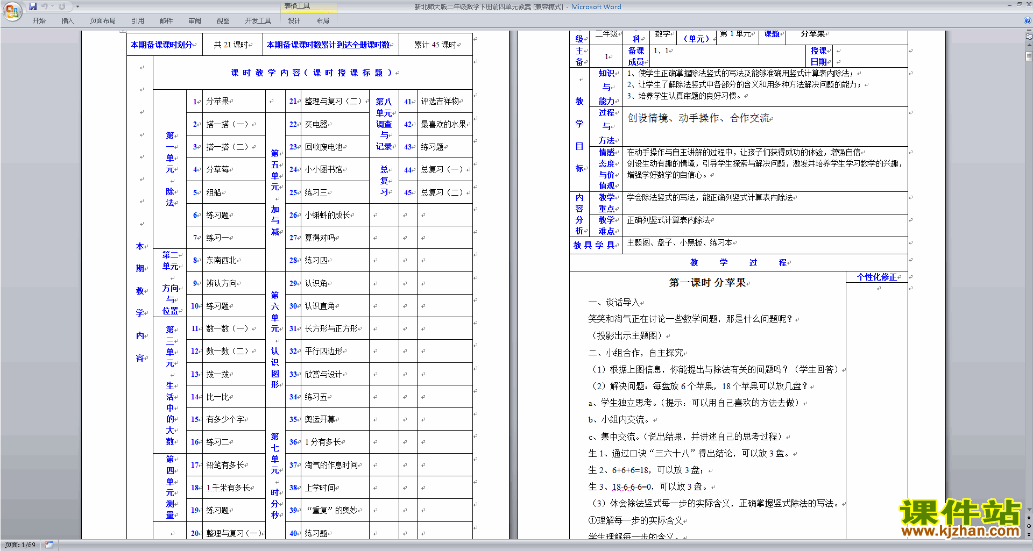Click heading 第一课时 分苹果
This screenshot has height=551, width=1033.
707,283
